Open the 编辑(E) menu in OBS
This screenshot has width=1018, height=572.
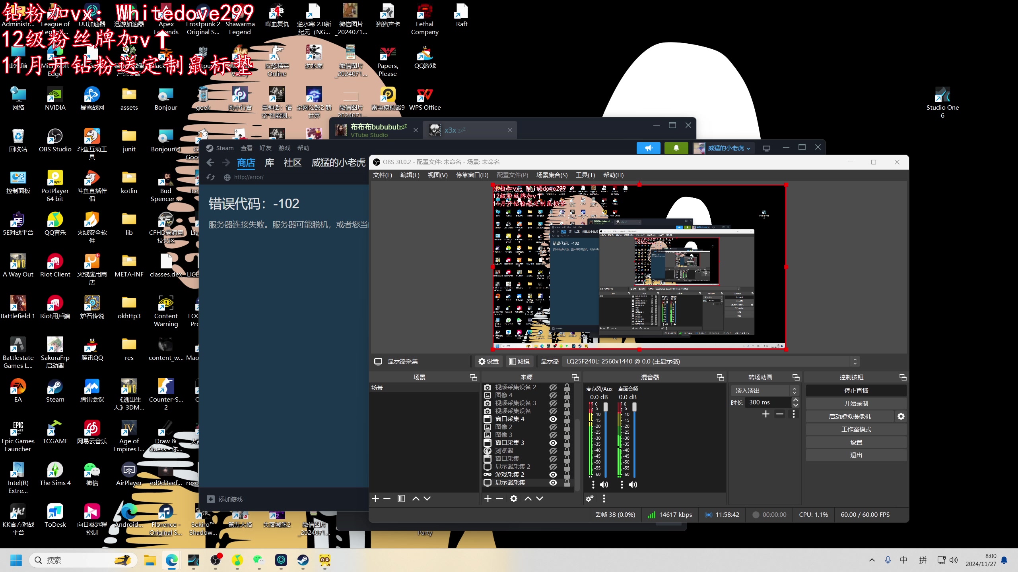coord(410,175)
